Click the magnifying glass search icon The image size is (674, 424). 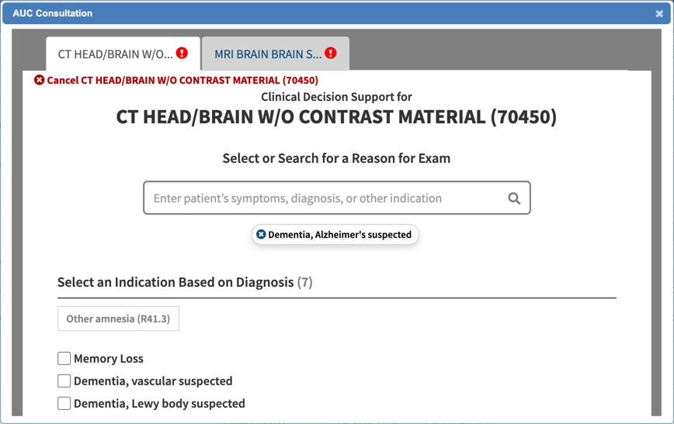514,198
